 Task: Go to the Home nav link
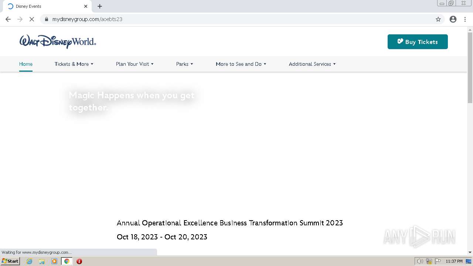point(26,64)
